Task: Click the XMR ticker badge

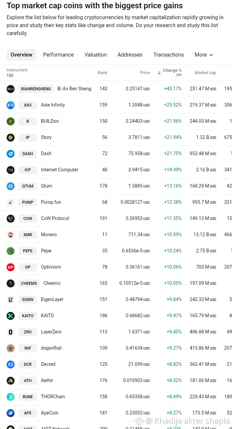Action: [28, 235]
